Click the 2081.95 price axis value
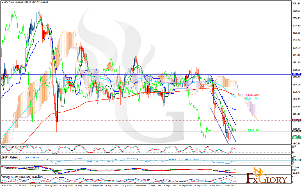This screenshot has height=188, width=302. 296,3
